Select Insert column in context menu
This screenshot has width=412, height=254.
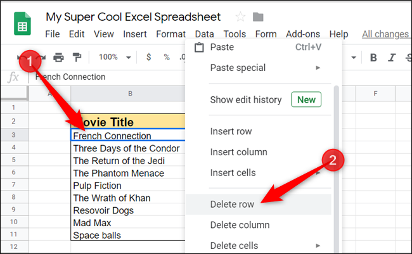(238, 152)
